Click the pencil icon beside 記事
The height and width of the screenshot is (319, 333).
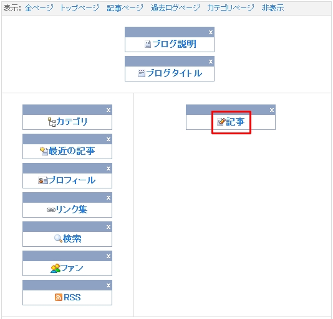pyautogui.click(x=221, y=122)
